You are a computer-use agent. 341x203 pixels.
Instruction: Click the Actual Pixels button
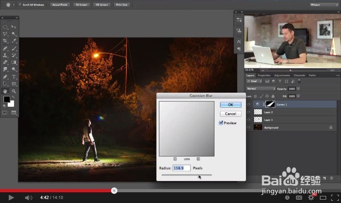(59, 4)
